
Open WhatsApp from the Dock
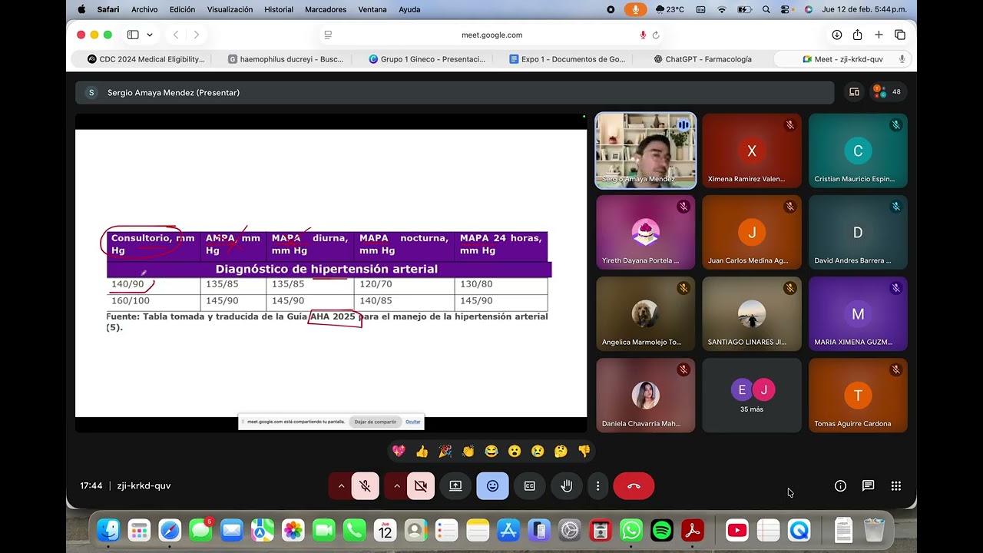pyautogui.click(x=631, y=530)
